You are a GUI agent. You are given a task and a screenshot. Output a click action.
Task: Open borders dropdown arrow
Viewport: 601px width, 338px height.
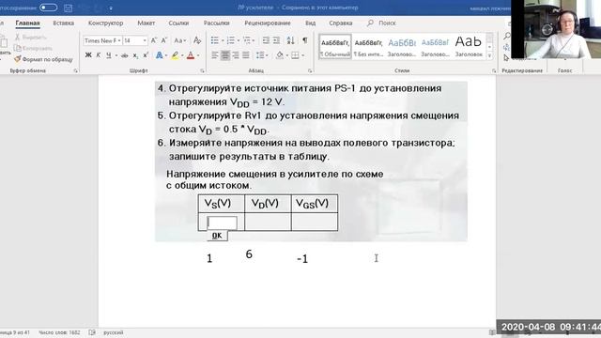pos(302,55)
